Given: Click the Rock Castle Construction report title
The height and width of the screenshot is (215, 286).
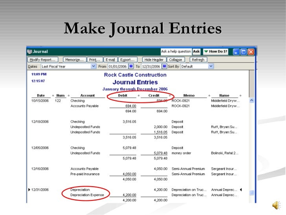Looking at the screenshot, I should (x=135, y=75).
